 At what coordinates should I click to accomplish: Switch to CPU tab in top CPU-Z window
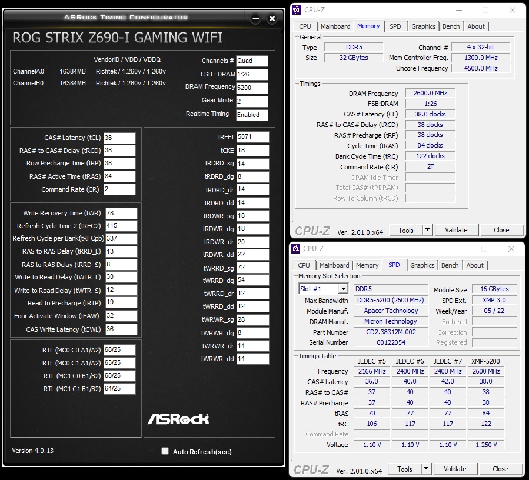click(305, 26)
